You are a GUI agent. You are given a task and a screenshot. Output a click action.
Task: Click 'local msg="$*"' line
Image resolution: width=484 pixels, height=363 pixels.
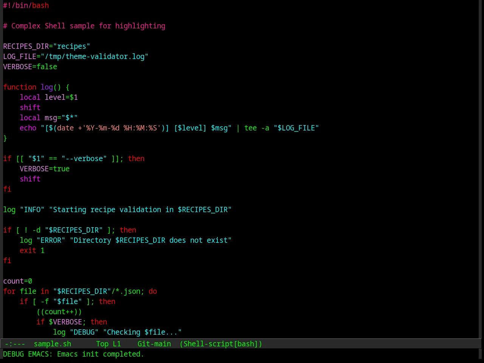click(49, 118)
